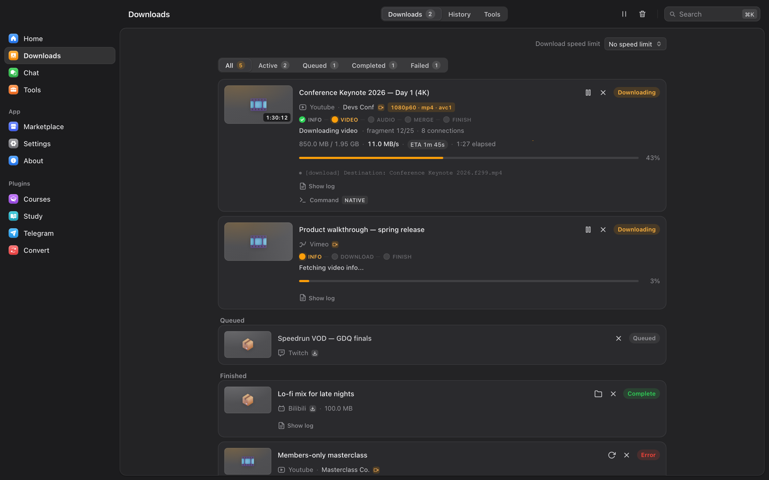Remove Speedrun VOD from the queue
Image resolution: width=769 pixels, height=480 pixels.
click(x=619, y=338)
